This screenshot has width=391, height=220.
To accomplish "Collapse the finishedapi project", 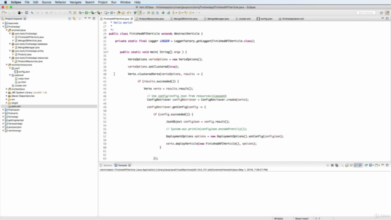I will [3, 27].
